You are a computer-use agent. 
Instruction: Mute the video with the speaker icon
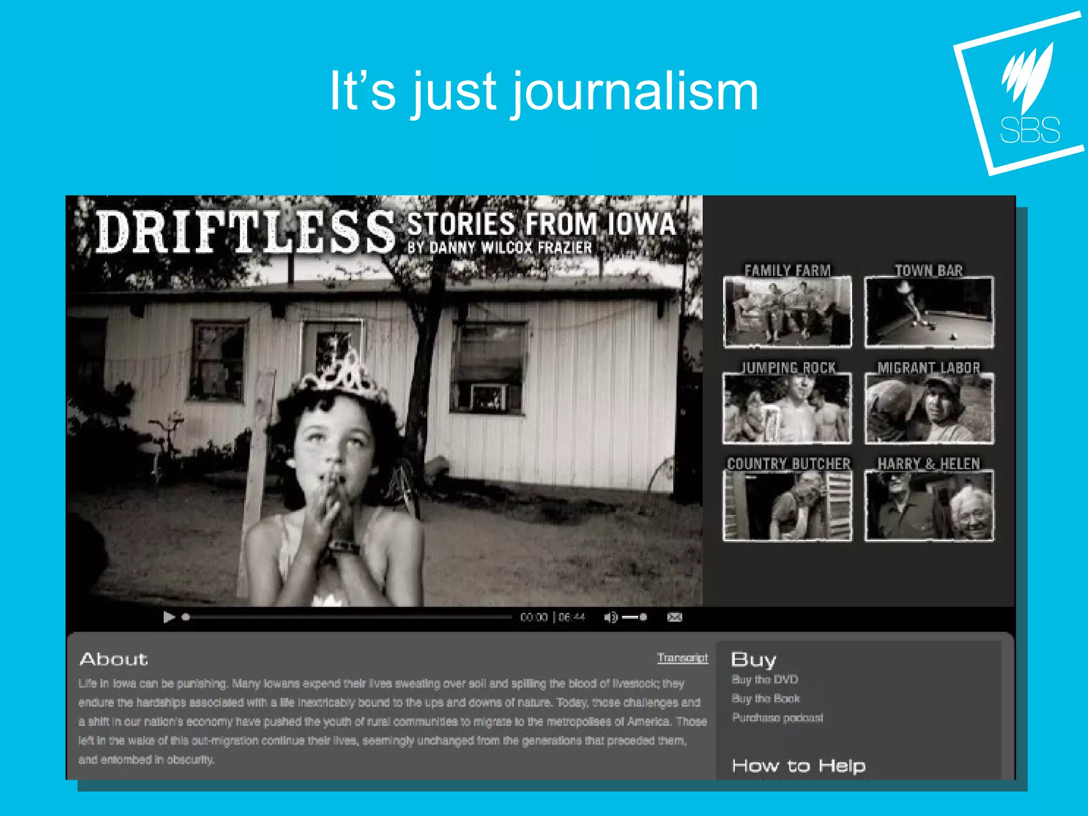611,617
